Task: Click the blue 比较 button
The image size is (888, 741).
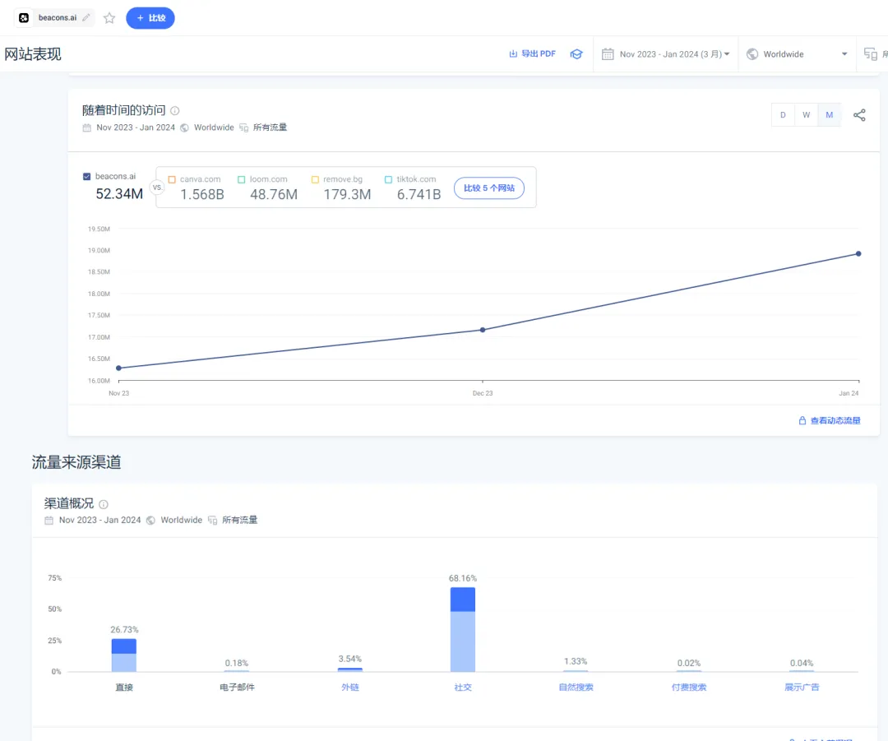Action: pyautogui.click(x=150, y=18)
